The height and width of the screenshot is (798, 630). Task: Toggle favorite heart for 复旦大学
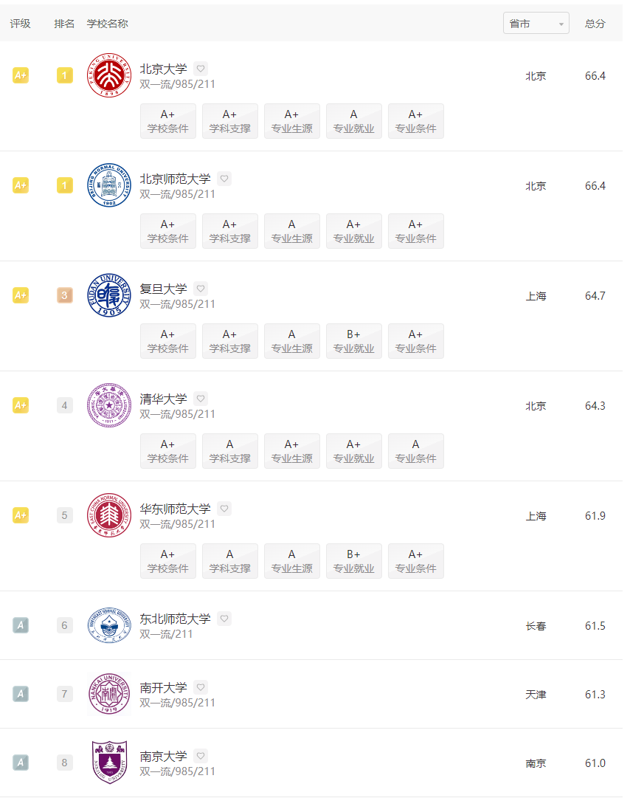point(201,289)
